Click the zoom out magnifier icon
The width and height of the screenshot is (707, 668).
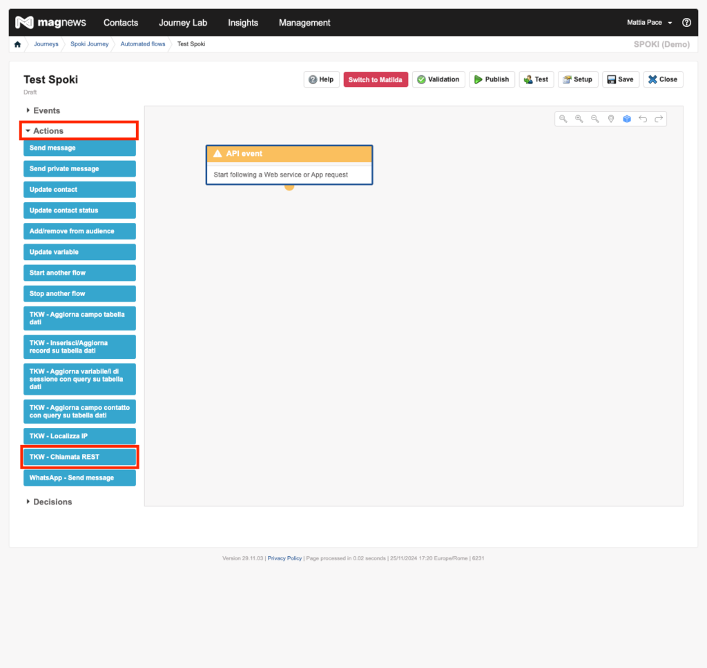[595, 119]
